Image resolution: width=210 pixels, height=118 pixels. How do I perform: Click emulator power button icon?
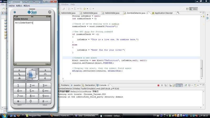click(50, 12)
